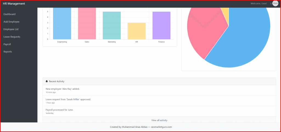Go to Add Employee in sidebar

(x=12, y=22)
